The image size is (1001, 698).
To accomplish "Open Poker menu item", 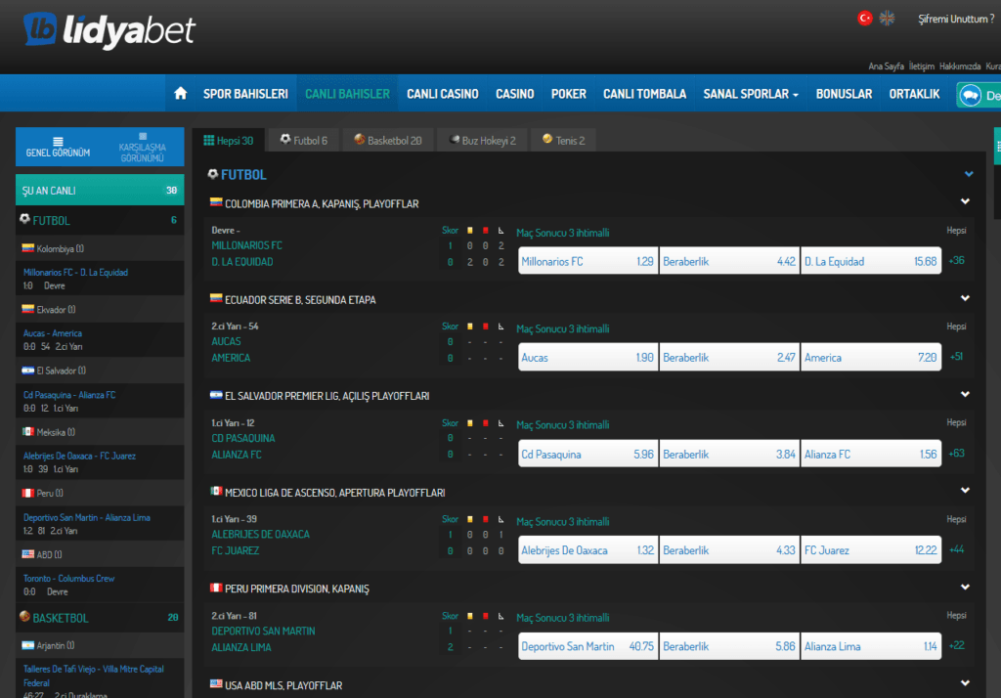I will [569, 94].
